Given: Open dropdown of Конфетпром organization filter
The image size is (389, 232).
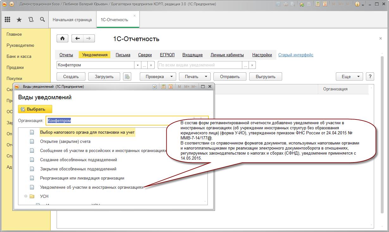Looking at the screenshot, I should (x=138, y=65).
